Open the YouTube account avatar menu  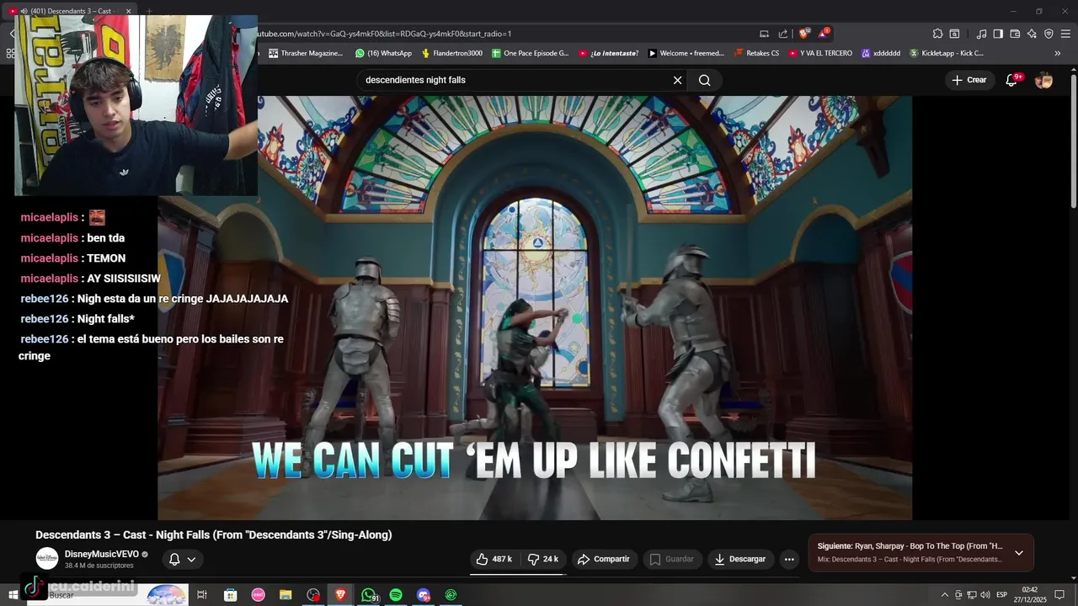coord(1043,80)
